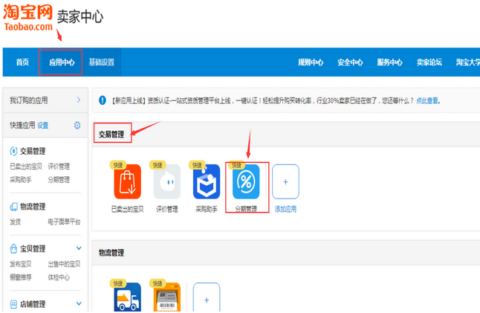This screenshot has width=480, height=313.
Task: Open sidebar link 采购助手
Action: 21,179
